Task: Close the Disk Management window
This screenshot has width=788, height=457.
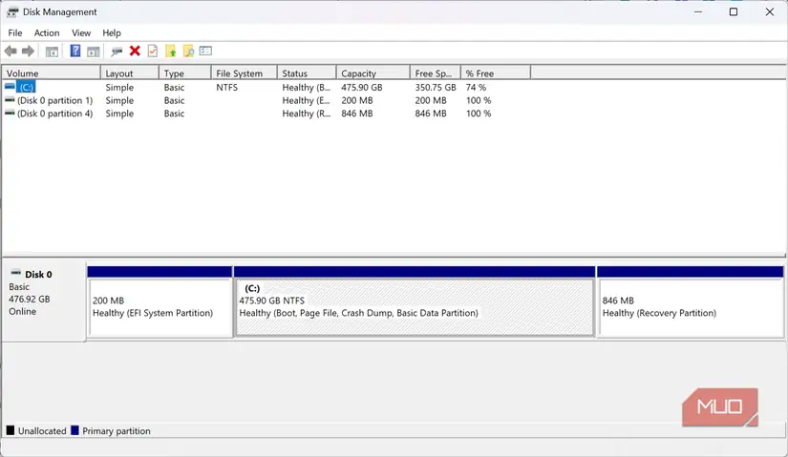Action: pyautogui.click(x=770, y=12)
